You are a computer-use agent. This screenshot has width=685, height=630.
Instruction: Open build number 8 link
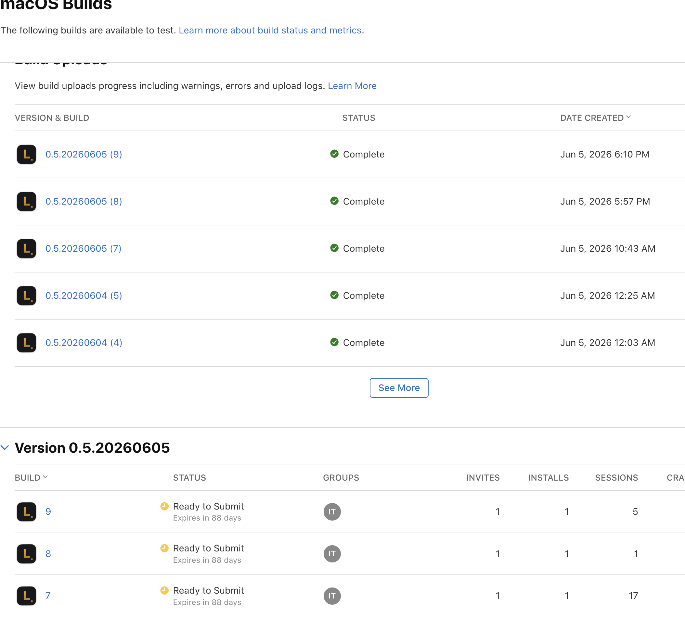point(48,554)
